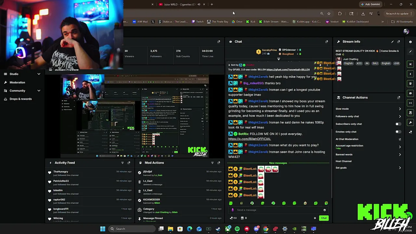This screenshot has height=234, width=416.
Task: Click Lz_East in the Mod Actions ban entry
Action: coord(158,175)
